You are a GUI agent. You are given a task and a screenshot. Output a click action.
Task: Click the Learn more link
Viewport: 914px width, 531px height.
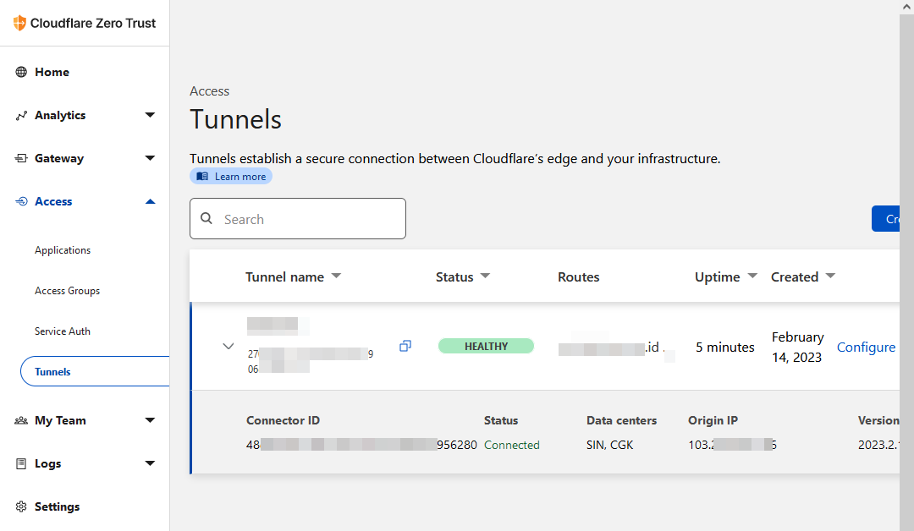(231, 177)
